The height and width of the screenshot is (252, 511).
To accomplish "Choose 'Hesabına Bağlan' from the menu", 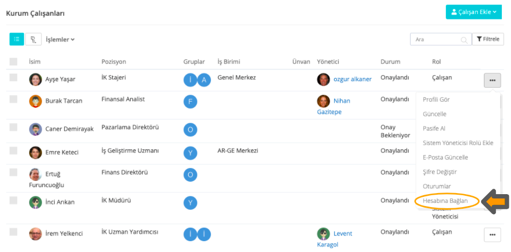I will (x=445, y=201).
